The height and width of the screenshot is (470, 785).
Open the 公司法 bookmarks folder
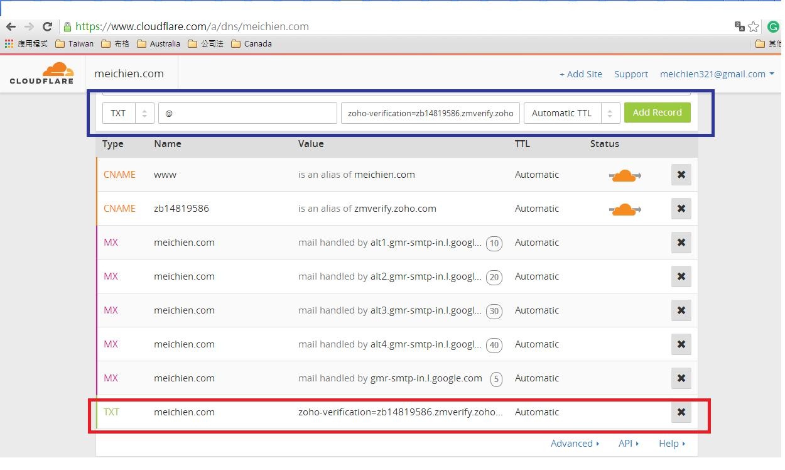pyautogui.click(x=205, y=44)
